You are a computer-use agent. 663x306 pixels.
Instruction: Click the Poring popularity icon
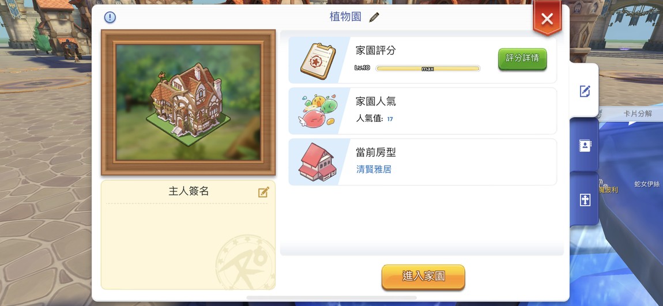pyautogui.click(x=318, y=111)
